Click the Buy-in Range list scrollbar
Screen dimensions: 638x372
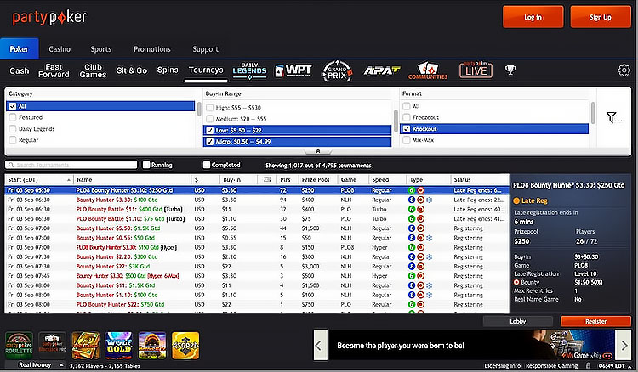point(396,119)
